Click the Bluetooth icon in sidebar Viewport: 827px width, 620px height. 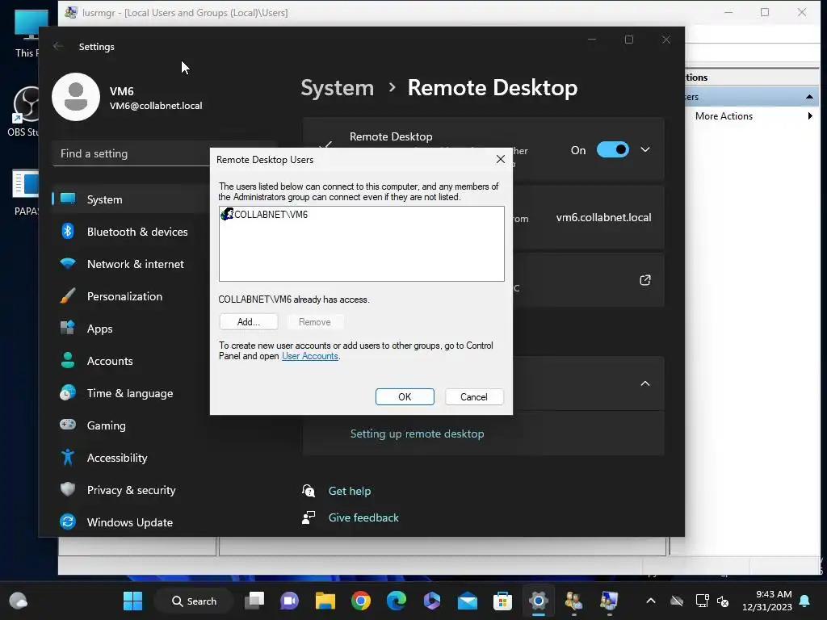68,232
